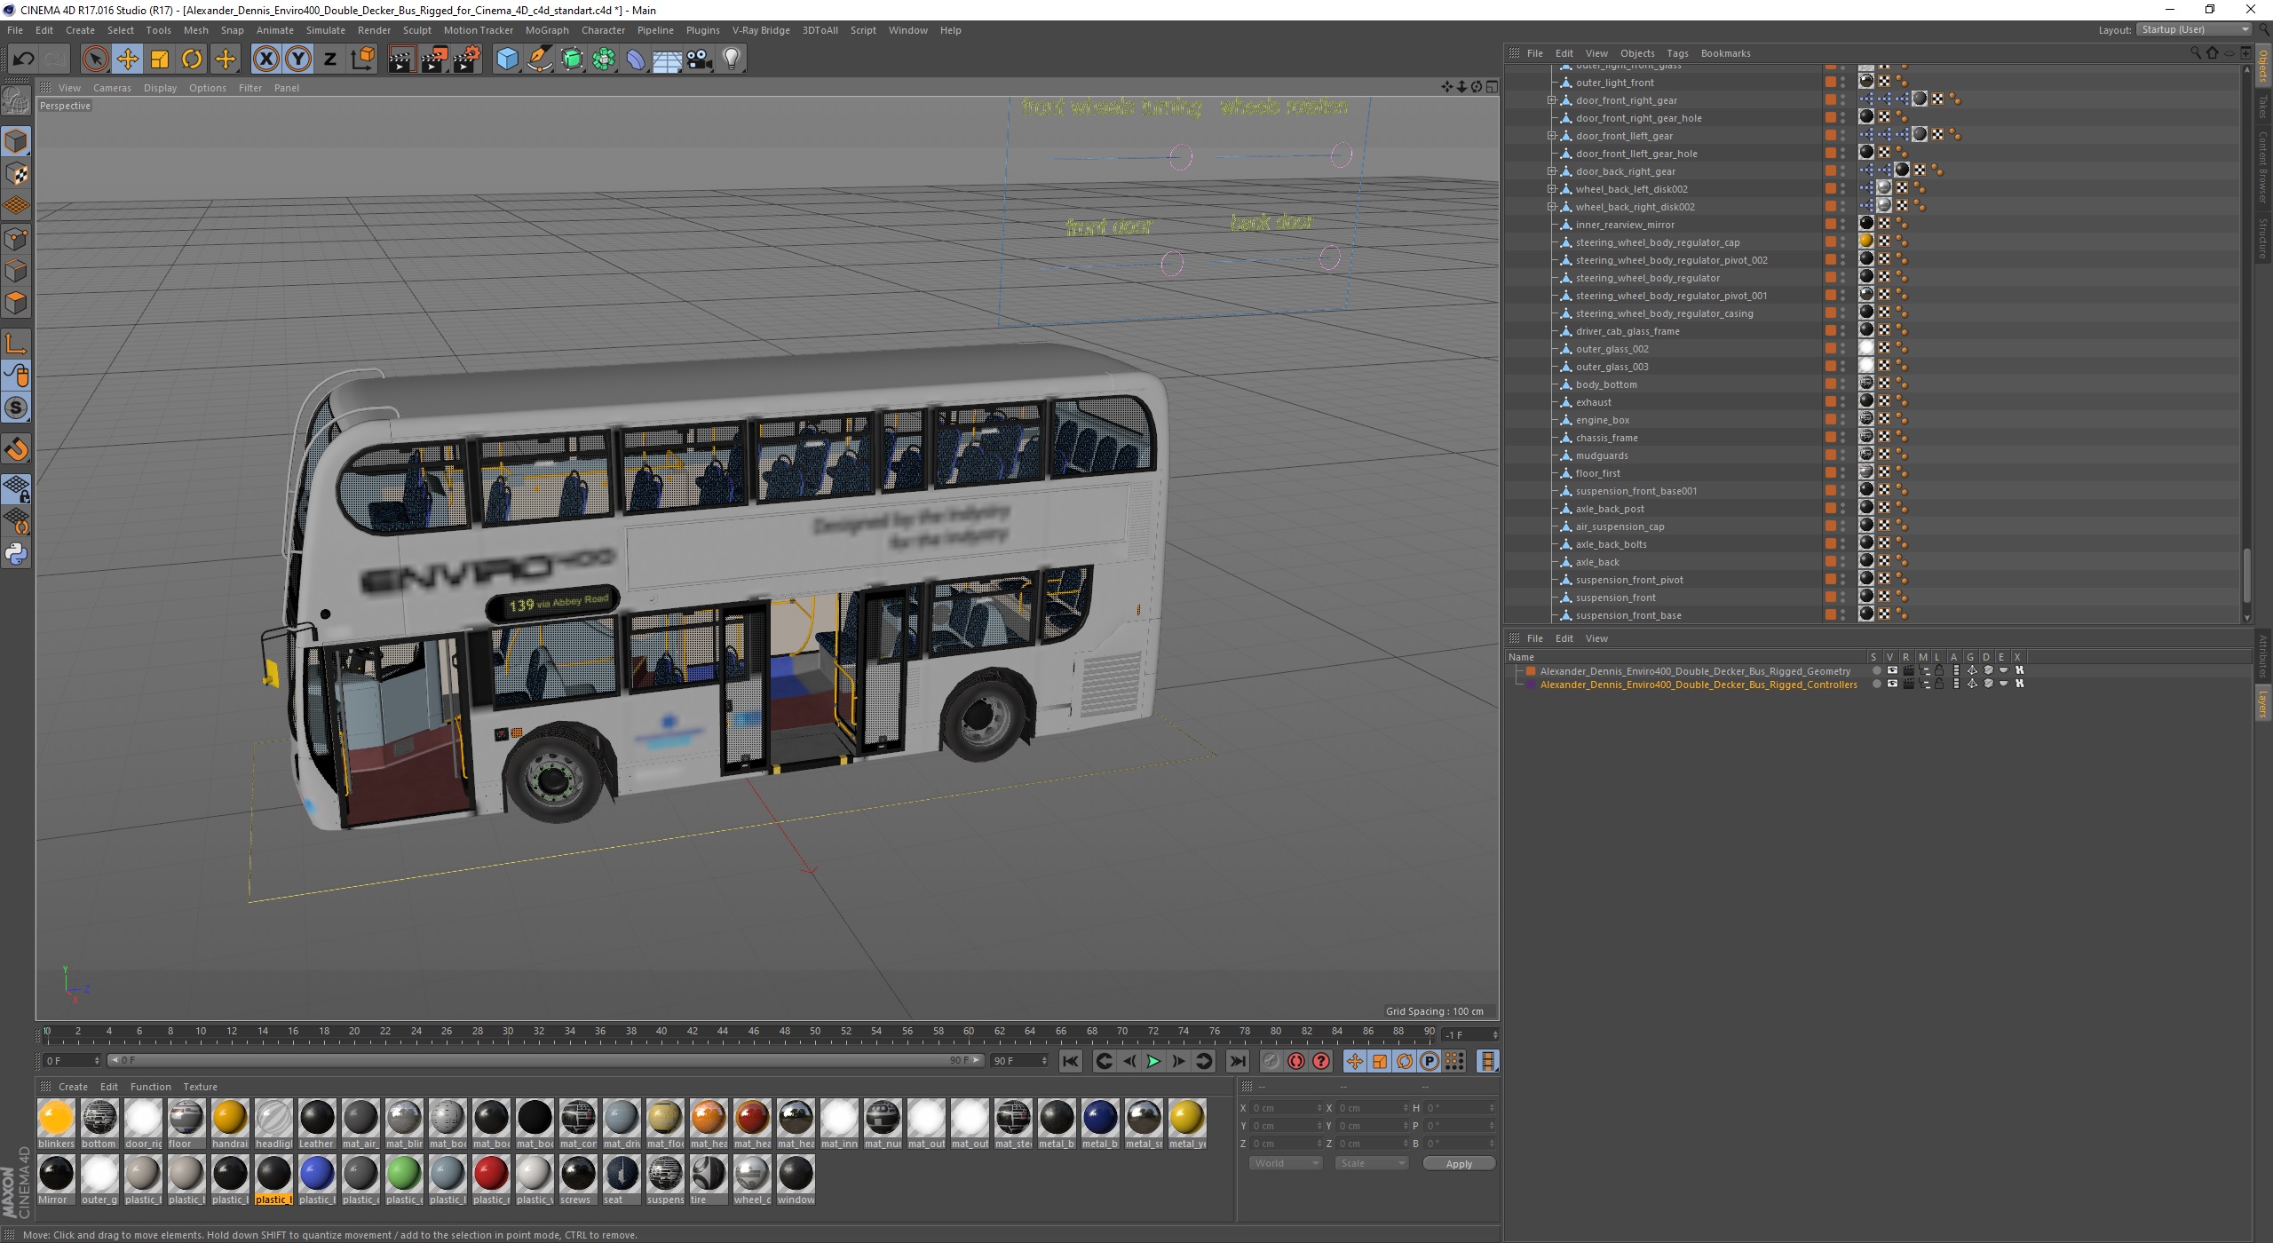Click the current frame 0 F field
The width and height of the screenshot is (2273, 1243).
[x=72, y=1061]
